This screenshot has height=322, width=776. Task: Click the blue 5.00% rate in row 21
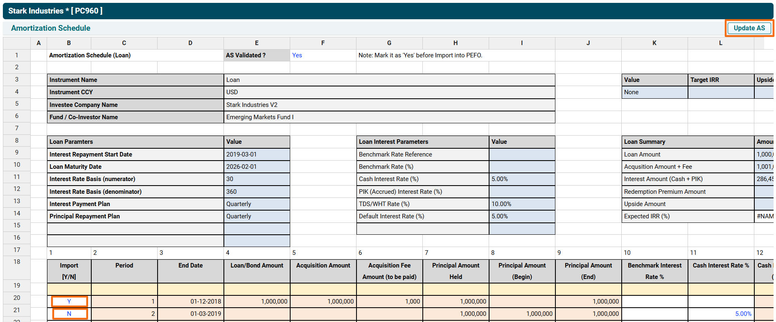pos(743,314)
